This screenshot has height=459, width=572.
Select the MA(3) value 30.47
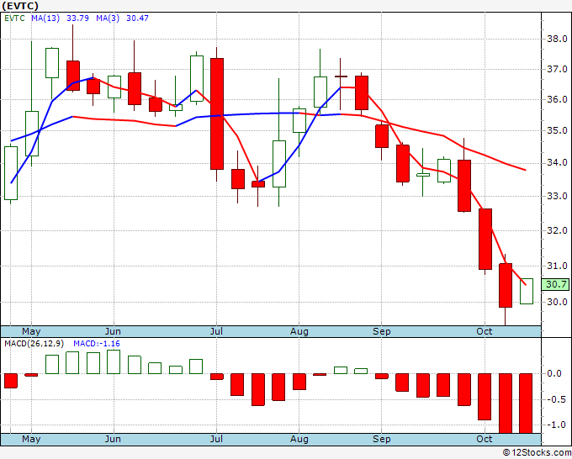[137, 18]
